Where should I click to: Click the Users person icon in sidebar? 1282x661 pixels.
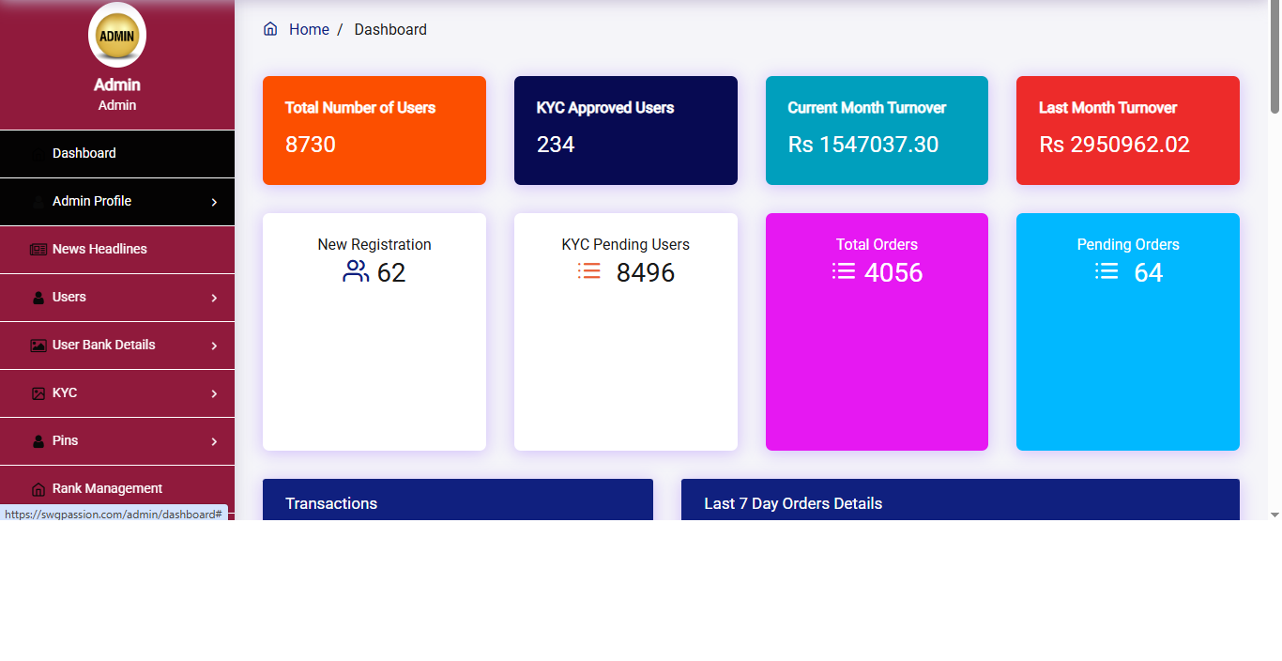click(37, 297)
